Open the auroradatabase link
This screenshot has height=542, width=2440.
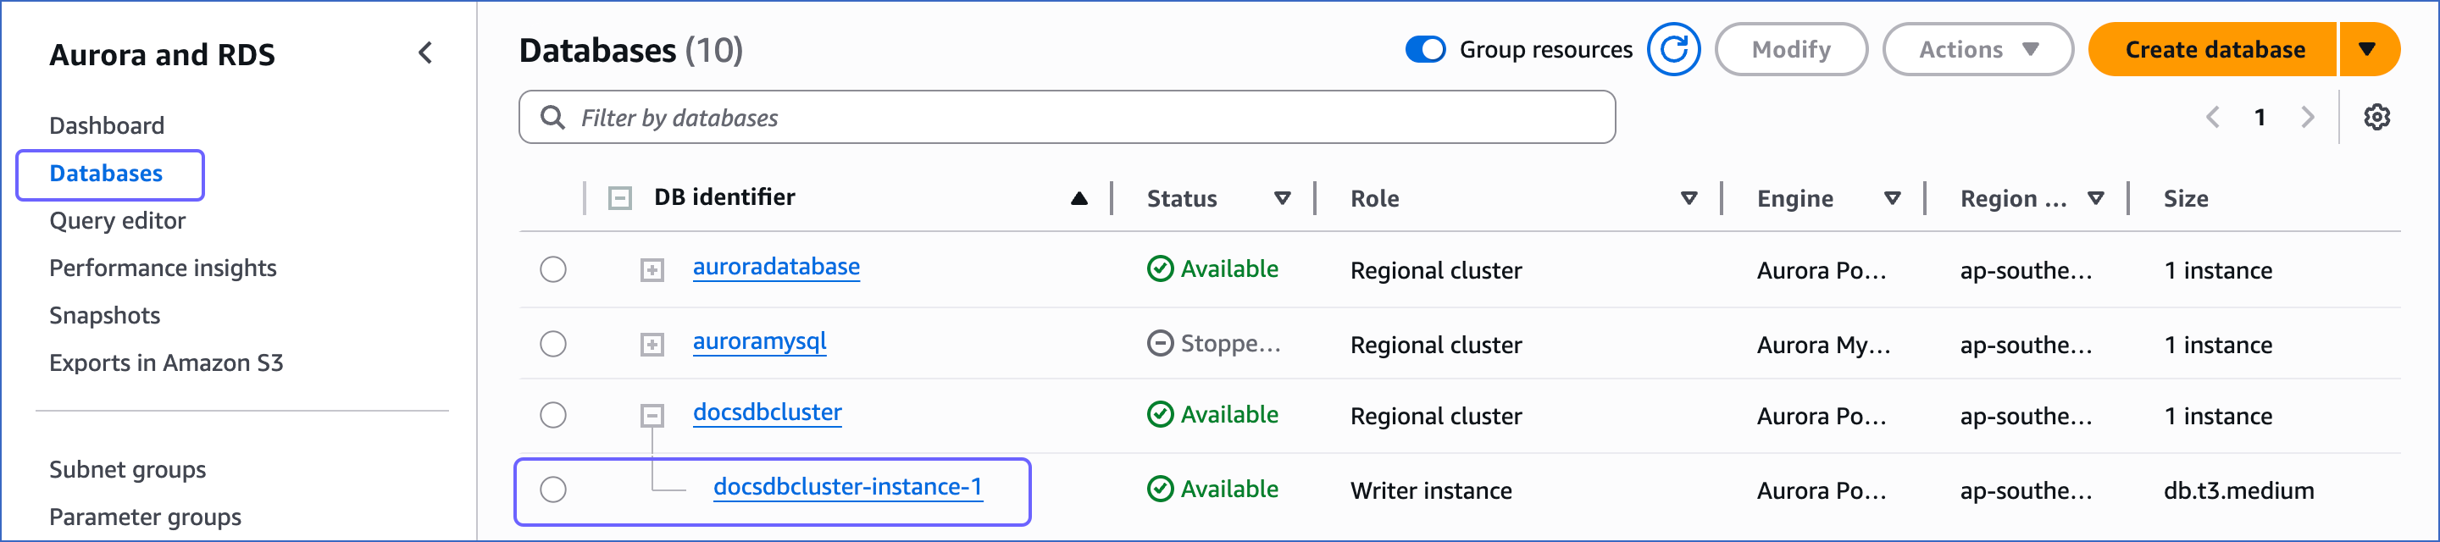777,266
